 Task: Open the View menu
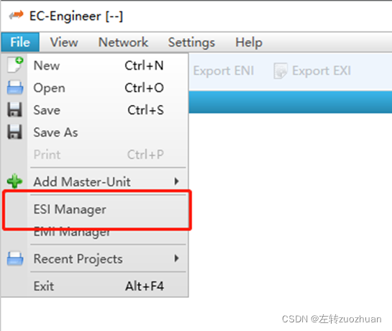(64, 42)
